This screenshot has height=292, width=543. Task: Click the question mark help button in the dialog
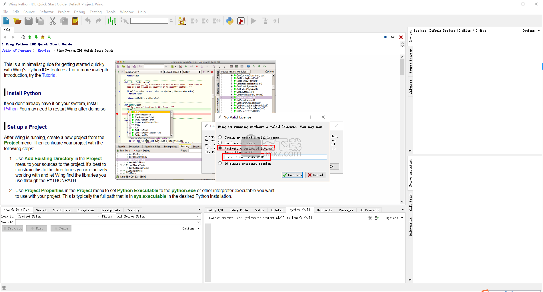(310, 117)
